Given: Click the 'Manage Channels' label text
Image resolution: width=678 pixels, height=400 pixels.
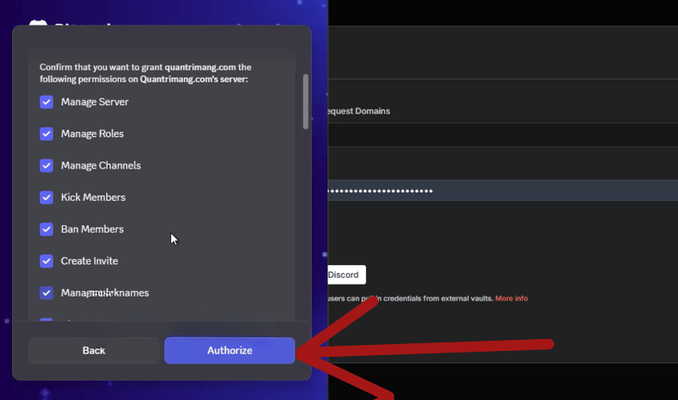Looking at the screenshot, I should pos(101,165).
